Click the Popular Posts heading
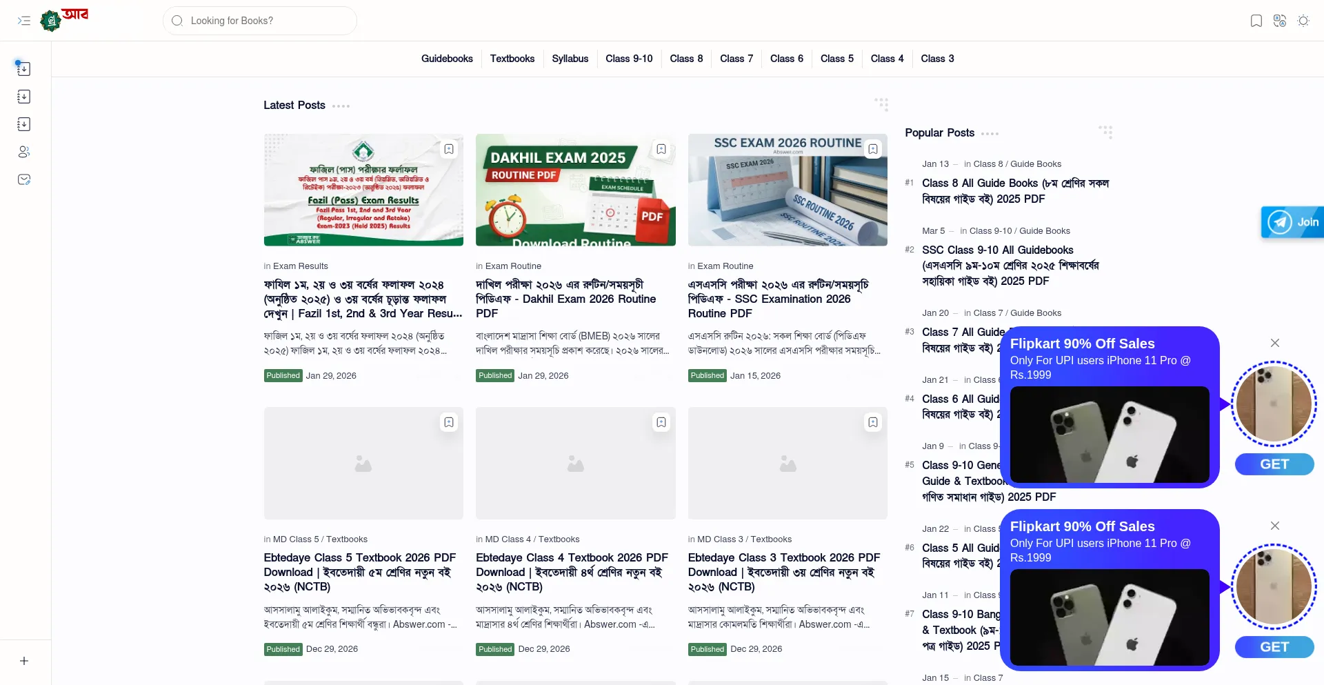 coord(940,132)
